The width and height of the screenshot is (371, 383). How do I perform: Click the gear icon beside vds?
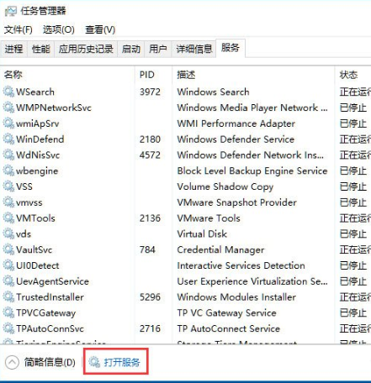point(8,233)
